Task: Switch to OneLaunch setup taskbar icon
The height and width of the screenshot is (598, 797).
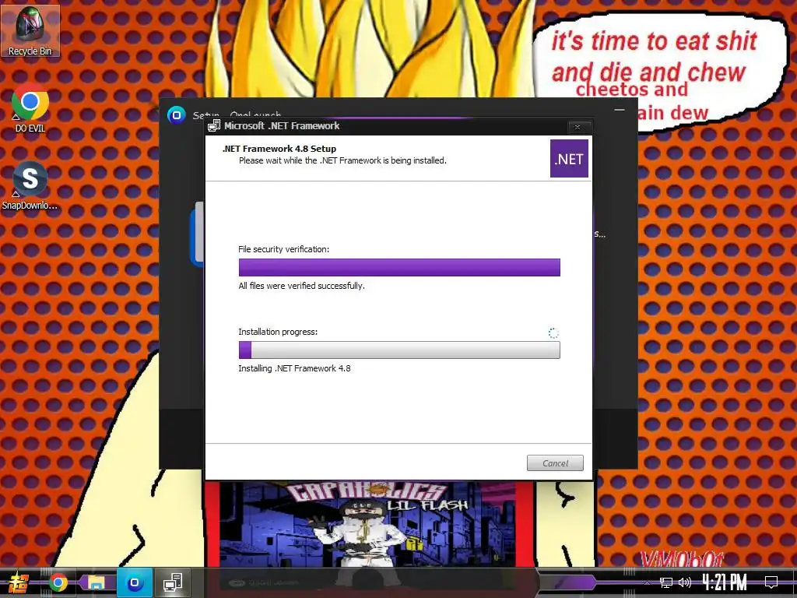Action: (x=135, y=582)
